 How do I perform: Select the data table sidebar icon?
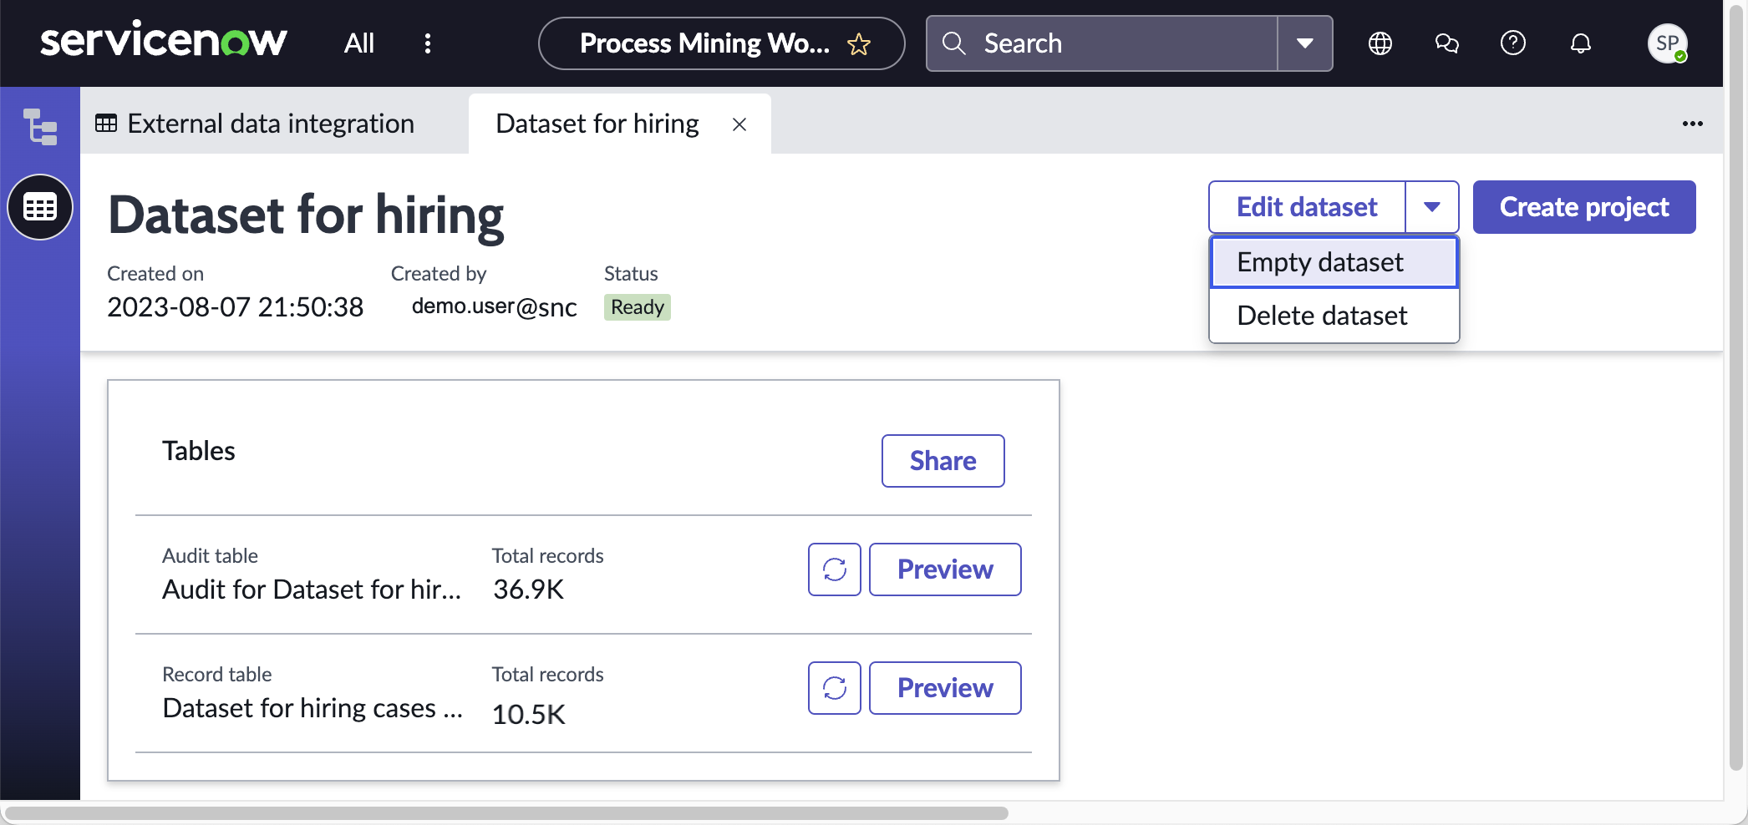pos(40,207)
